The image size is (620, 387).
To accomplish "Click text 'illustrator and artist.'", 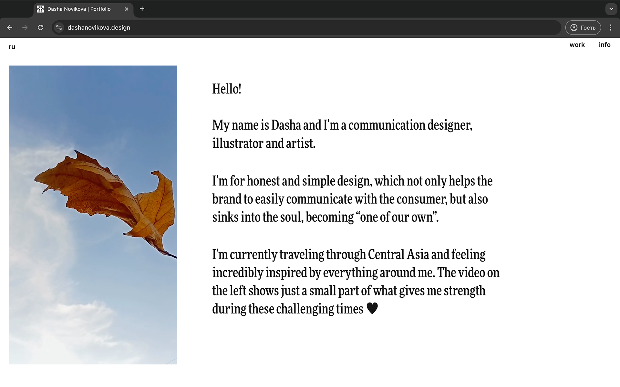I will click(264, 144).
